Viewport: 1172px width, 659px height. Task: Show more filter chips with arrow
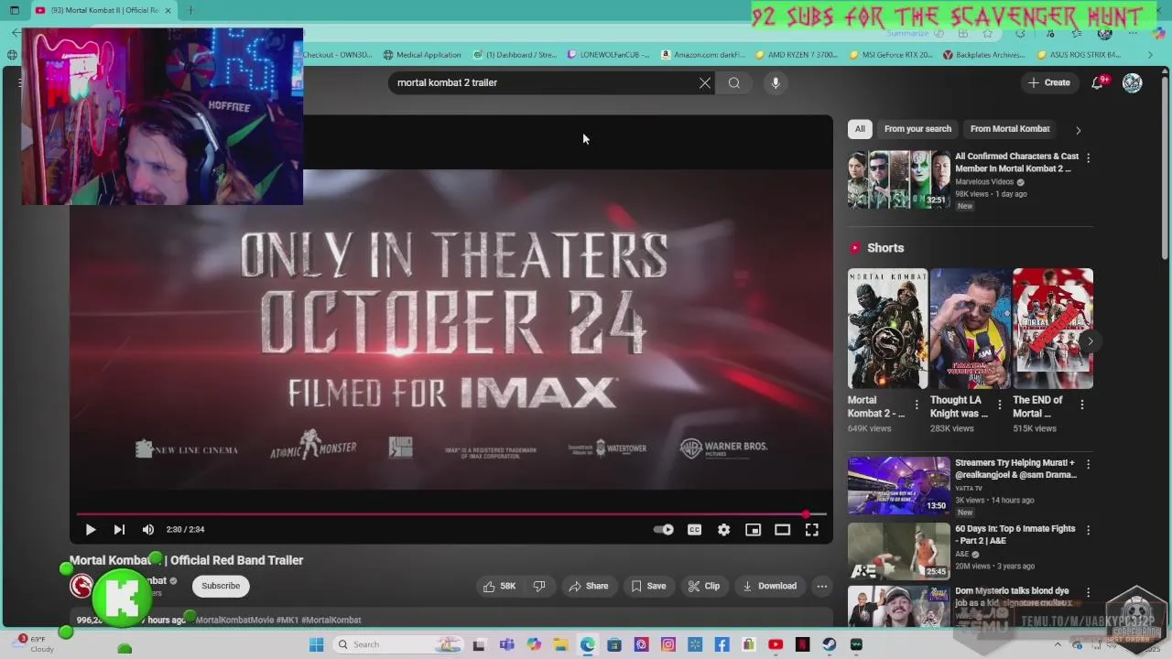[x=1078, y=130]
